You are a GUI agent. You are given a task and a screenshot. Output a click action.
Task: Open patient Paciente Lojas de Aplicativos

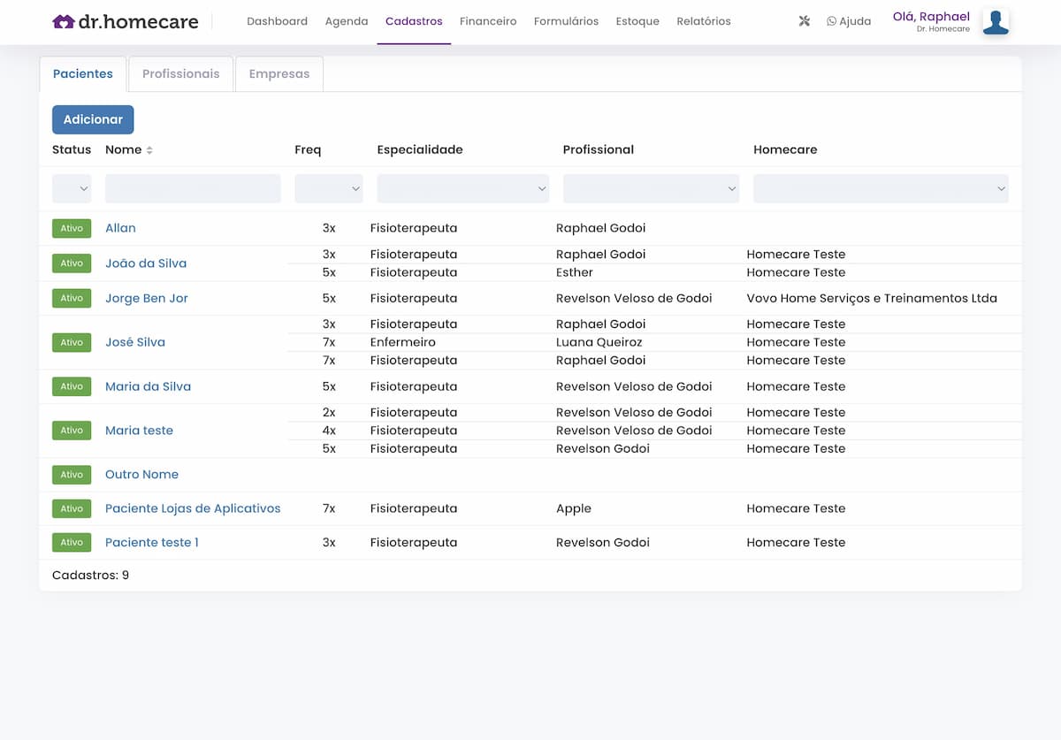(x=193, y=508)
